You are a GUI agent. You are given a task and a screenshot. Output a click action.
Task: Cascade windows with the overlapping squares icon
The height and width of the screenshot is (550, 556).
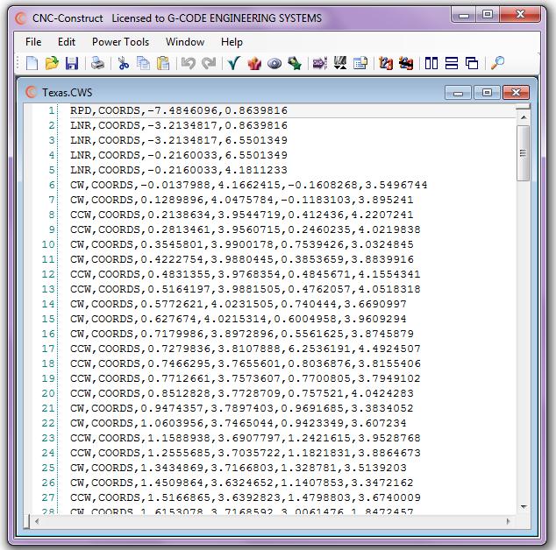(x=472, y=63)
